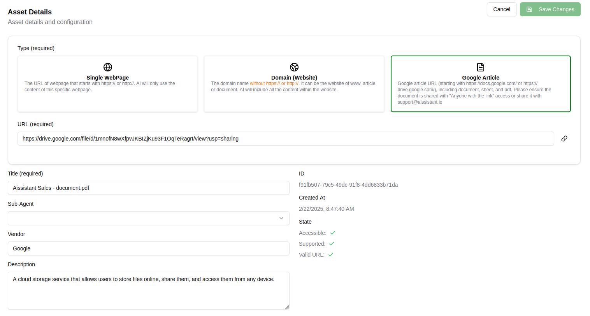Expand Sub-Agent list via chevron arrow
590x316 pixels.
pos(281,218)
